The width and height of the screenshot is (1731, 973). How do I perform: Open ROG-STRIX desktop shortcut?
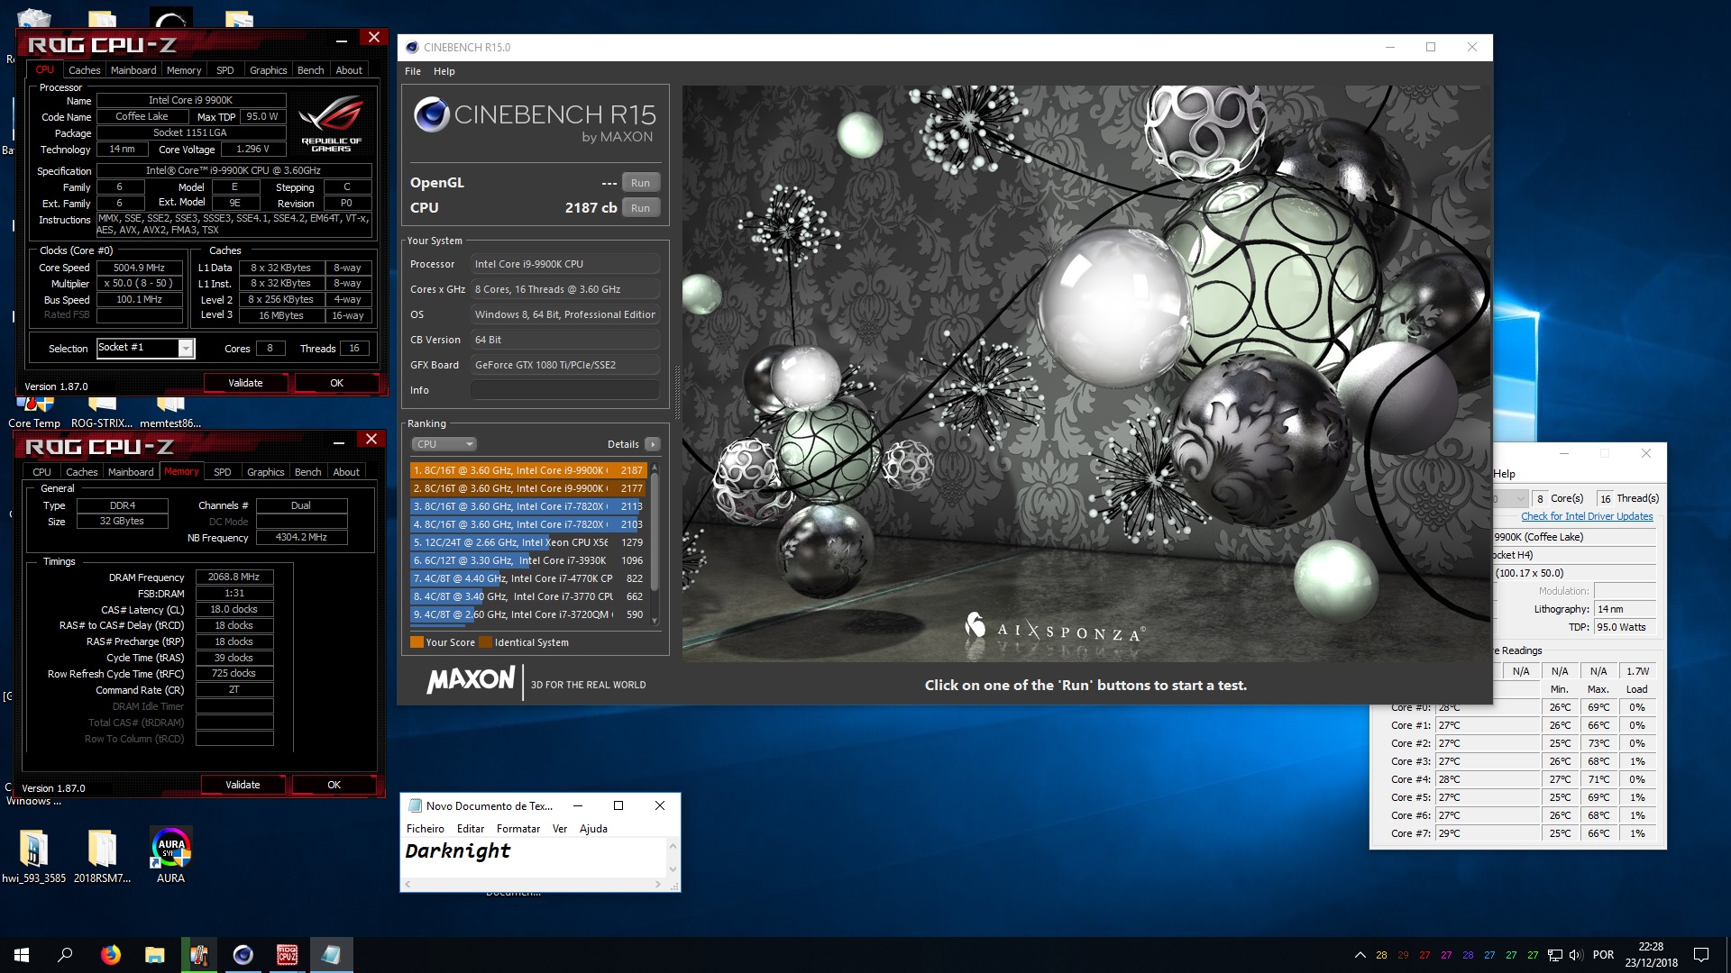(102, 414)
